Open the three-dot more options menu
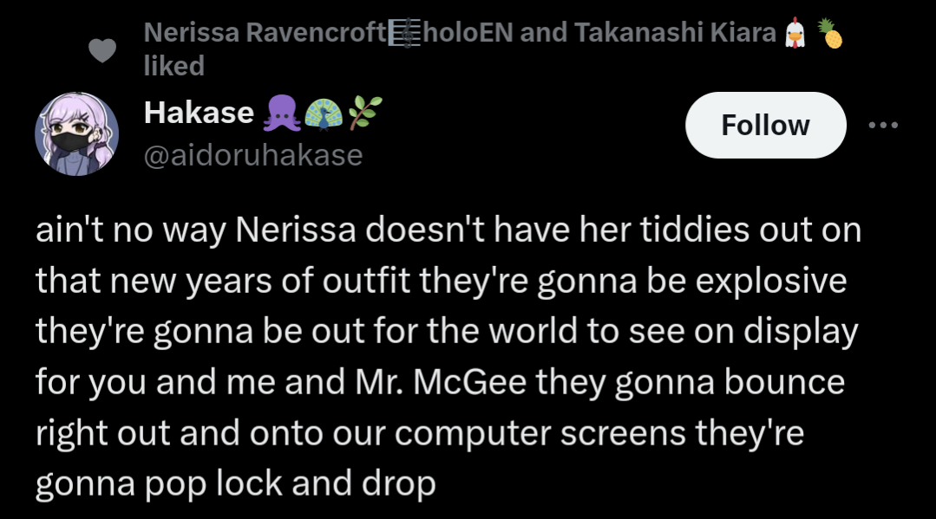 (x=883, y=126)
